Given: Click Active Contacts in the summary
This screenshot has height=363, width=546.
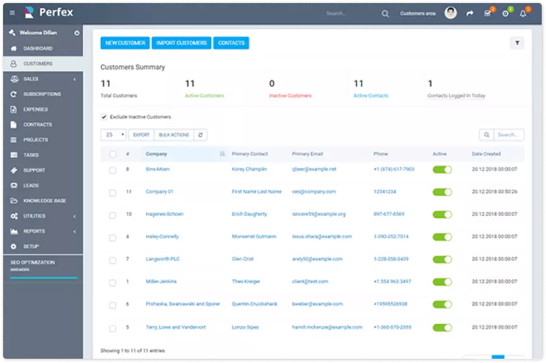Looking at the screenshot, I should click(371, 95).
